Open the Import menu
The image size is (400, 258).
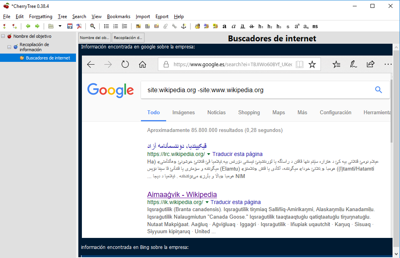pos(143,17)
